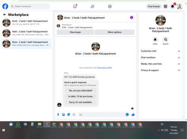Click the Facebook logo
187x139 pixels.
[5, 6]
